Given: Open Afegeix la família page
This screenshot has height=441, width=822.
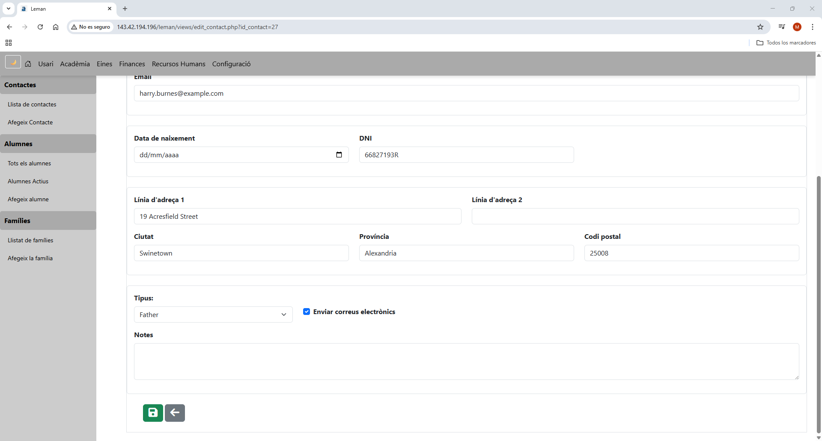Looking at the screenshot, I should (30, 258).
